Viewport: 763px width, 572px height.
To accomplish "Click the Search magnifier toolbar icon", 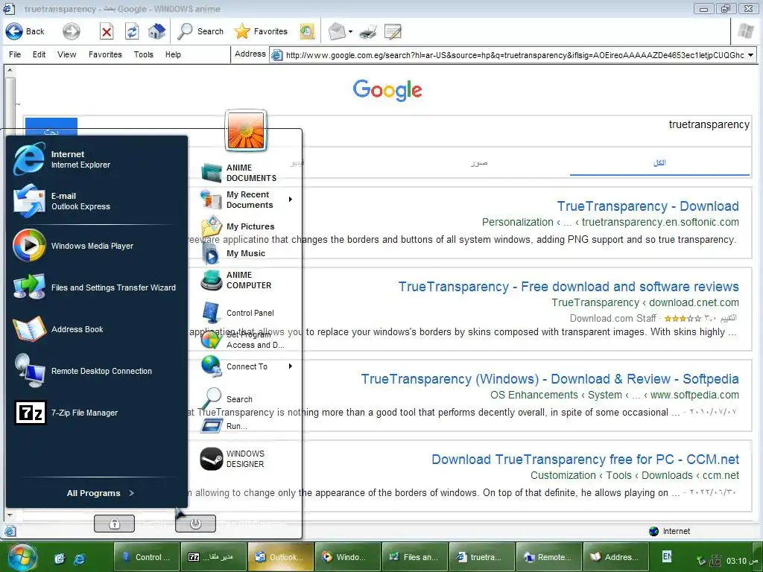I will click(185, 31).
